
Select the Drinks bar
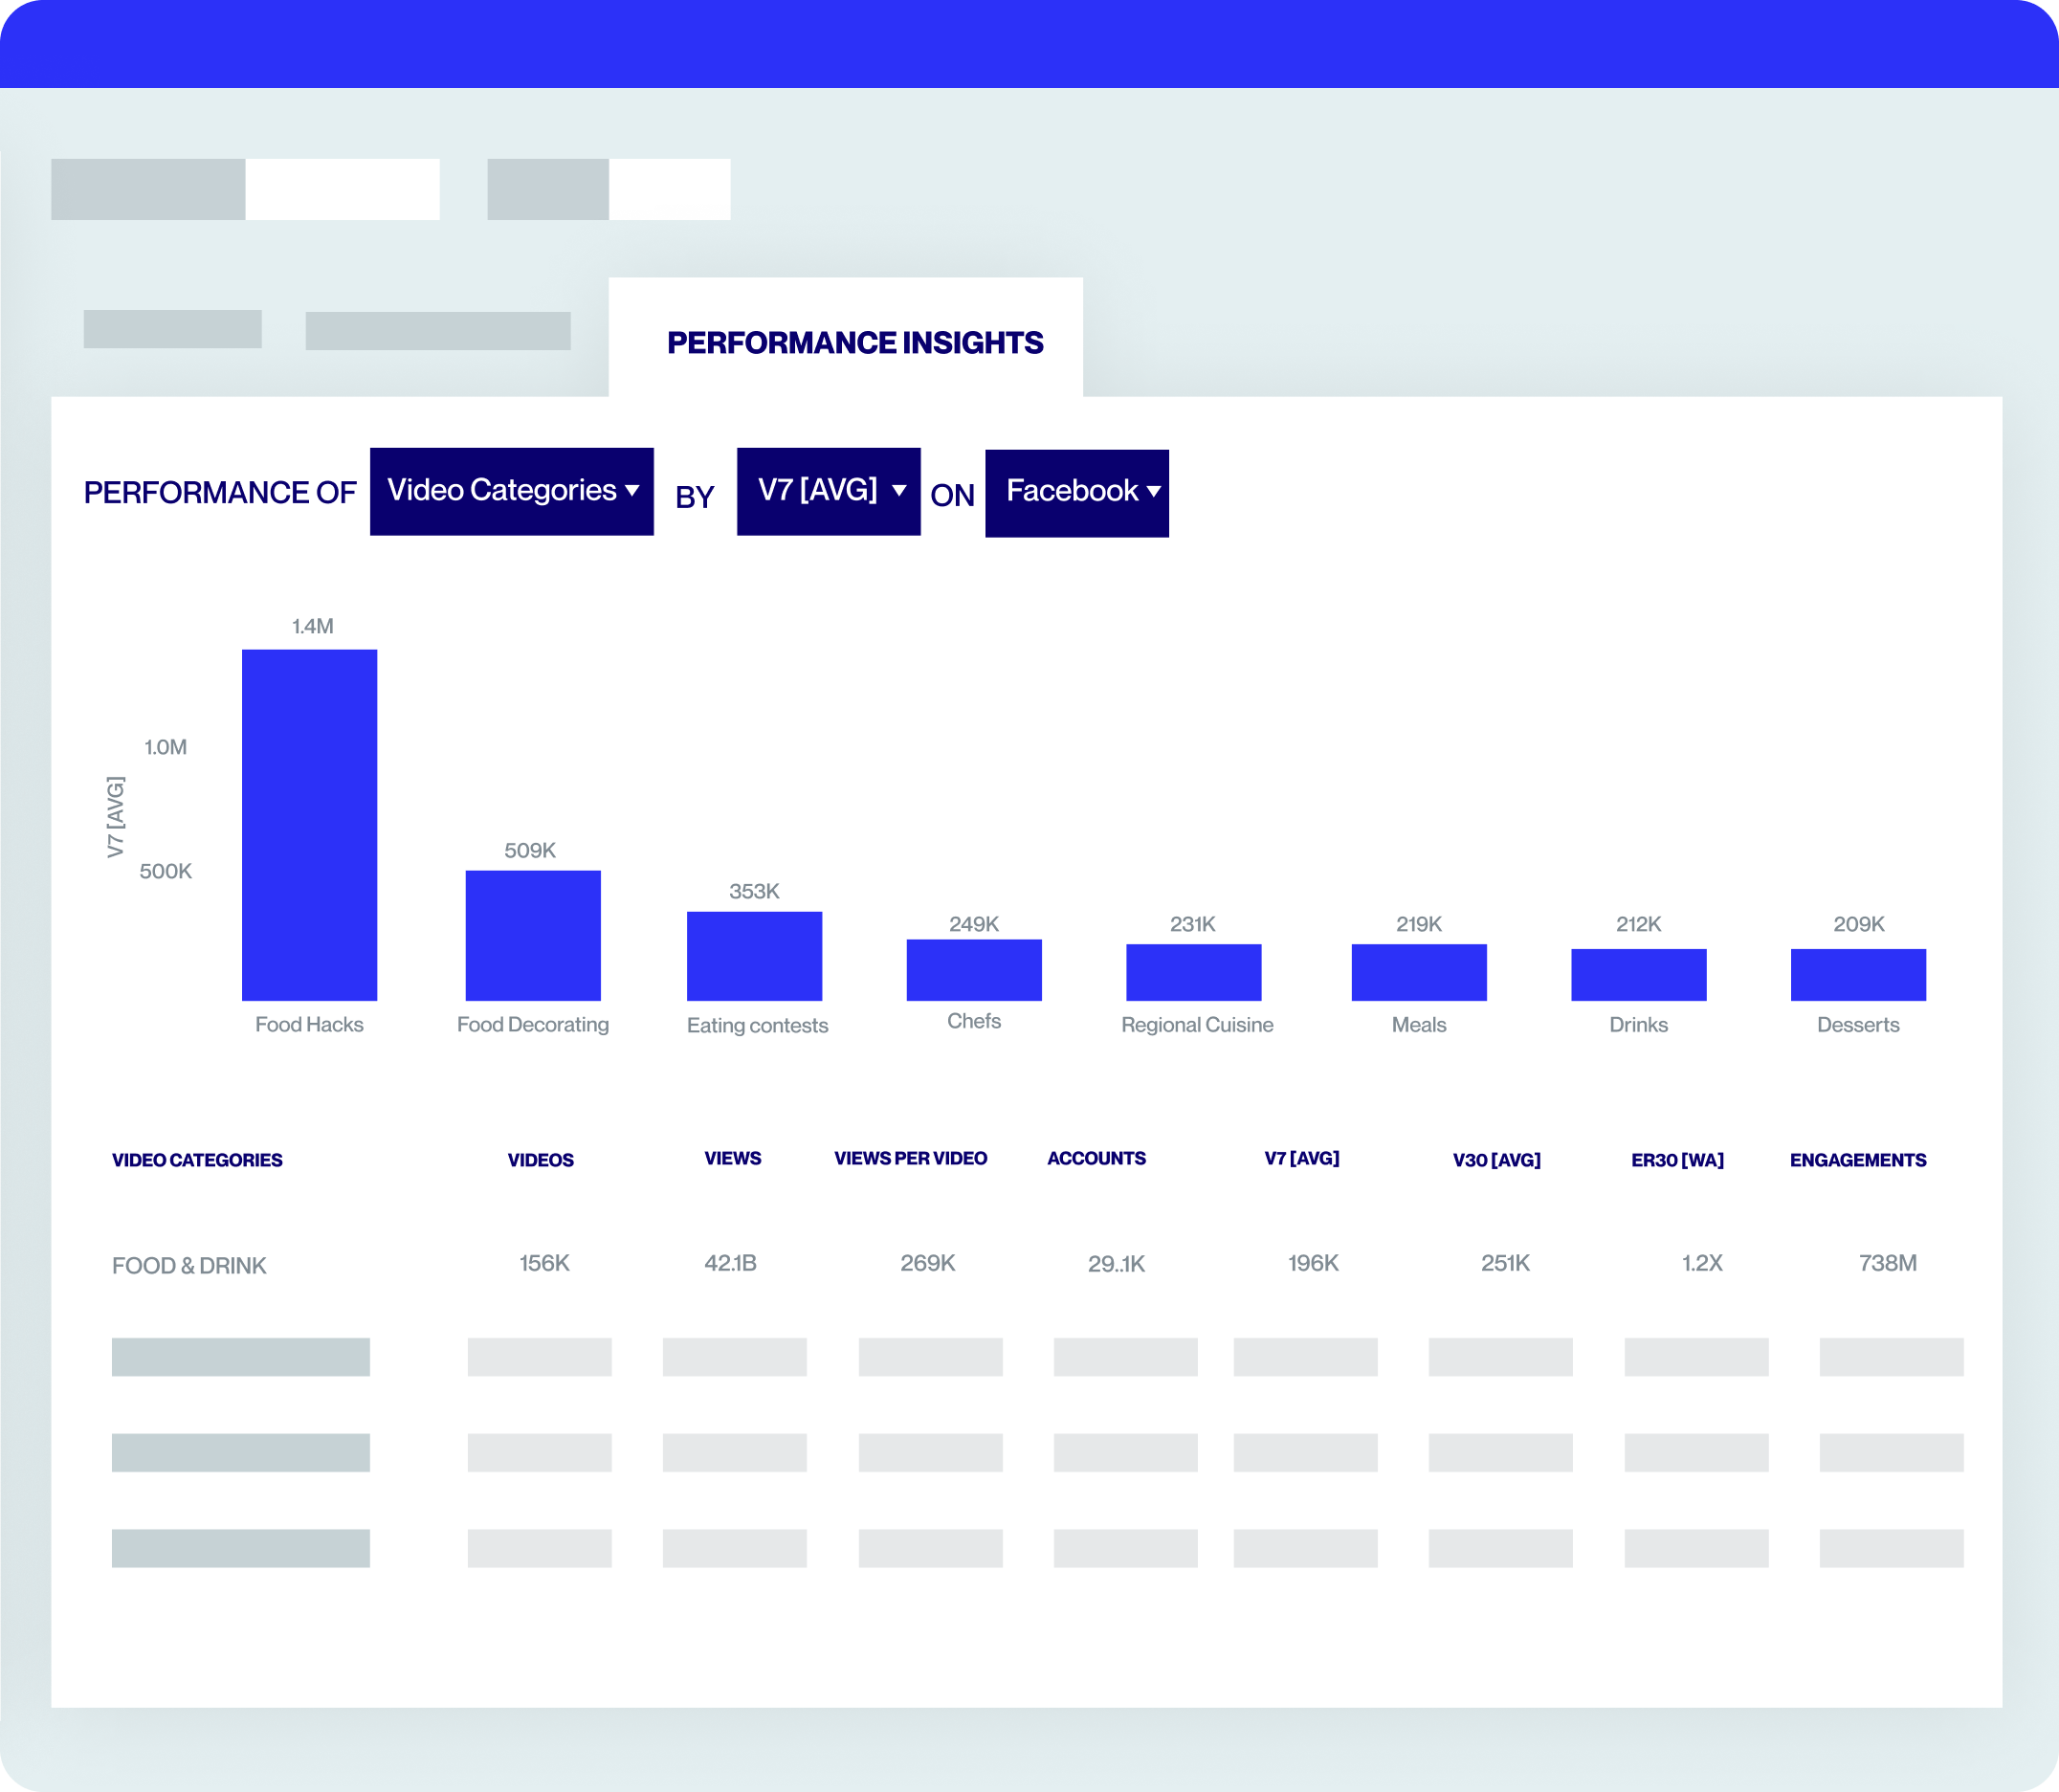pyautogui.click(x=1638, y=974)
